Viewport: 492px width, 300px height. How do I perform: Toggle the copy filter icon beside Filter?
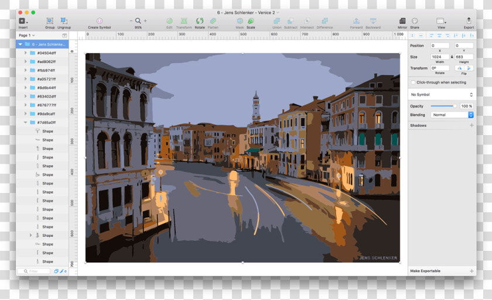click(56, 271)
